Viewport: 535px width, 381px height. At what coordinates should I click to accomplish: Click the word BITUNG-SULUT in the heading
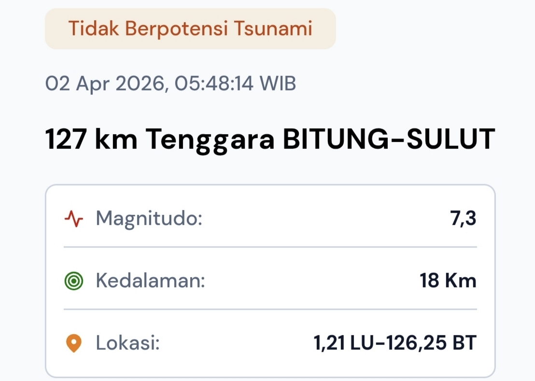pos(389,140)
